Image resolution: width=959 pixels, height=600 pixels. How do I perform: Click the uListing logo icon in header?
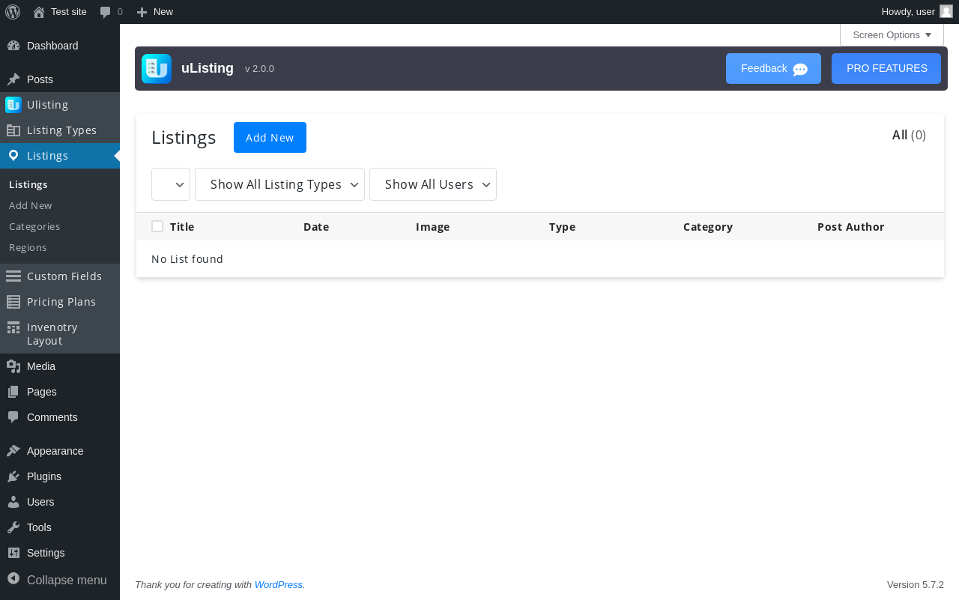pos(157,69)
